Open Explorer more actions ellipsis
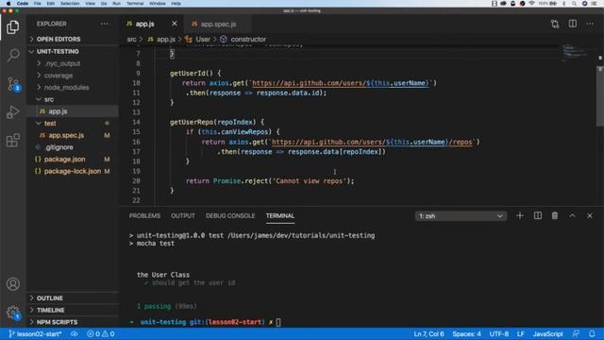The width and height of the screenshot is (604, 340). (105, 24)
